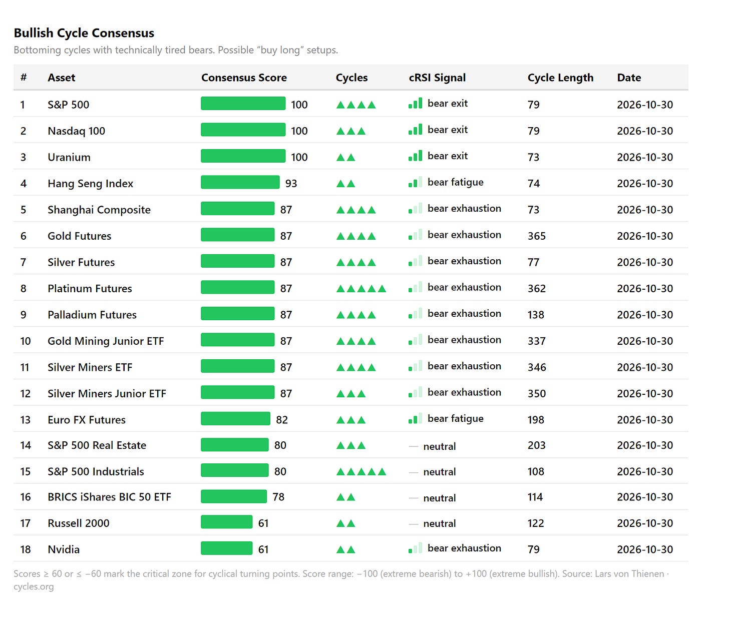Image resolution: width=729 pixels, height=626 pixels.
Task: Click the neutral dash icon for S&P 500 Real Estate
Action: coord(414,446)
